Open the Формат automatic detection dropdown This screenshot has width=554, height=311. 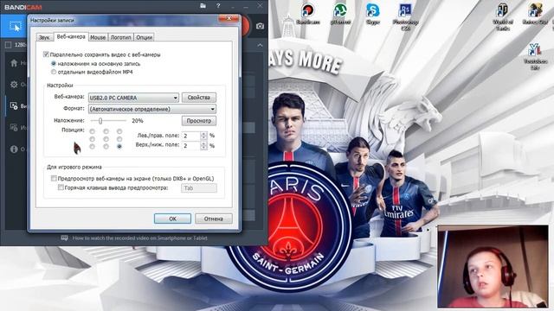(x=152, y=109)
